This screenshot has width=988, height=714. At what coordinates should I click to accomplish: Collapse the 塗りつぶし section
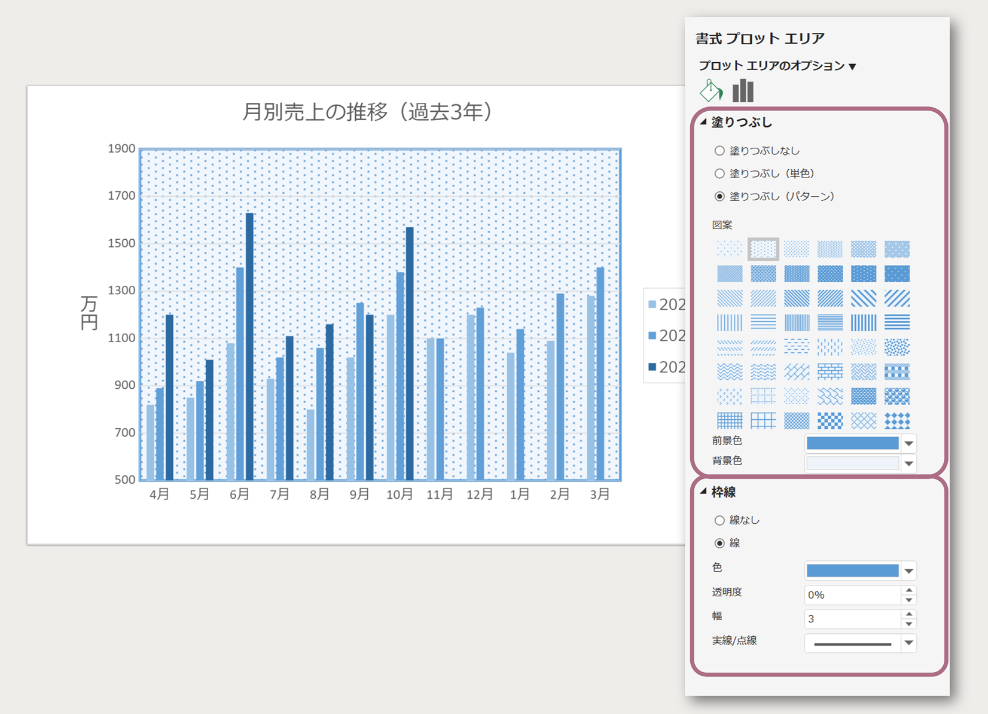703,121
